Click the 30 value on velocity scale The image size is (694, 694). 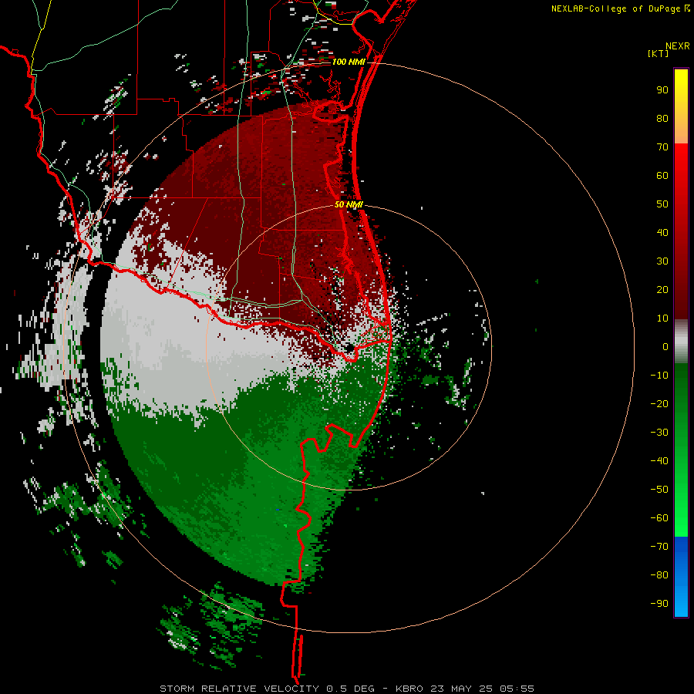[x=662, y=261]
